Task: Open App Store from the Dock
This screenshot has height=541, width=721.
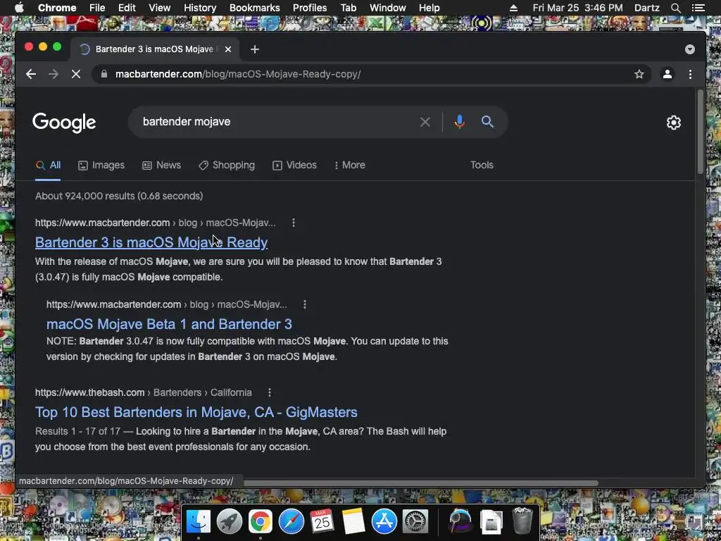Action: click(384, 522)
